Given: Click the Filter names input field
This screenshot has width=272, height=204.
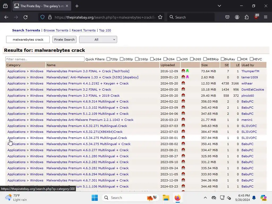Looking at the screenshot, I should click(45, 59).
